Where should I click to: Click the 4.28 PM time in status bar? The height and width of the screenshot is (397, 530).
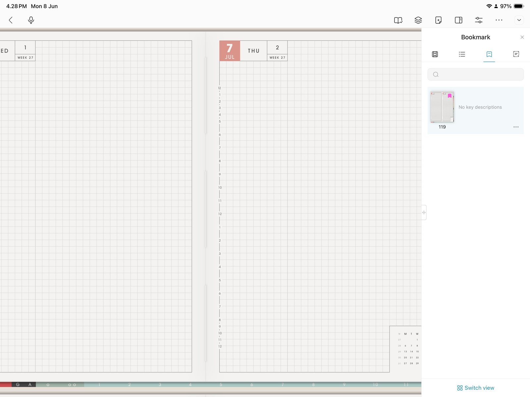[x=17, y=6]
